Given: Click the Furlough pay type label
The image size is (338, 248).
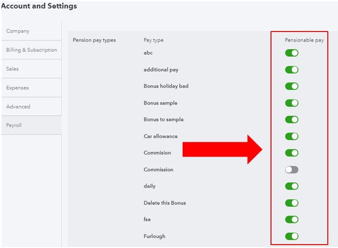Looking at the screenshot, I should click(154, 236).
